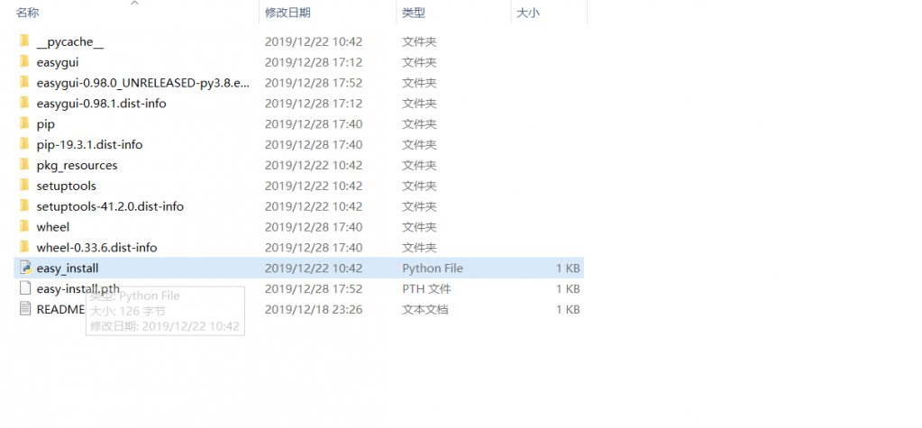Screen dimensions: 922x428
Task: Click date 2019/12/28 17:52 of easy-install.pth
Action: [314, 288]
